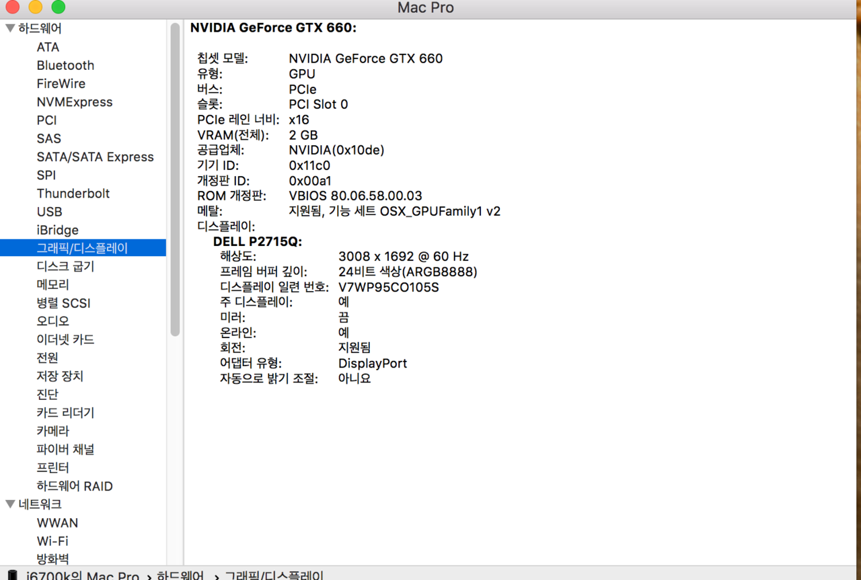
Task: Select 메모리 in the sidebar
Action: [x=53, y=284]
